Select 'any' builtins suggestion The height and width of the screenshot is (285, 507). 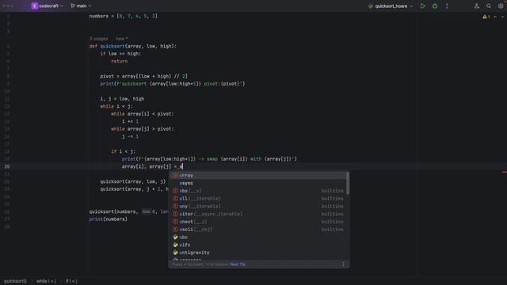coord(257,206)
